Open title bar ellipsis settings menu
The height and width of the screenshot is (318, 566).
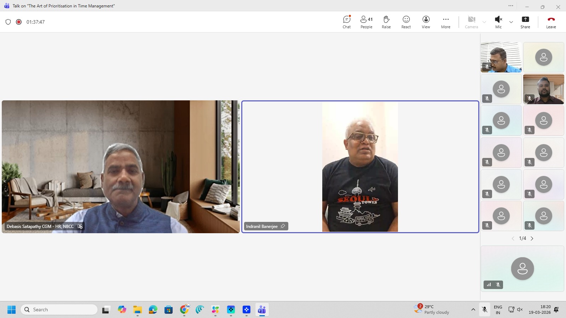click(511, 6)
